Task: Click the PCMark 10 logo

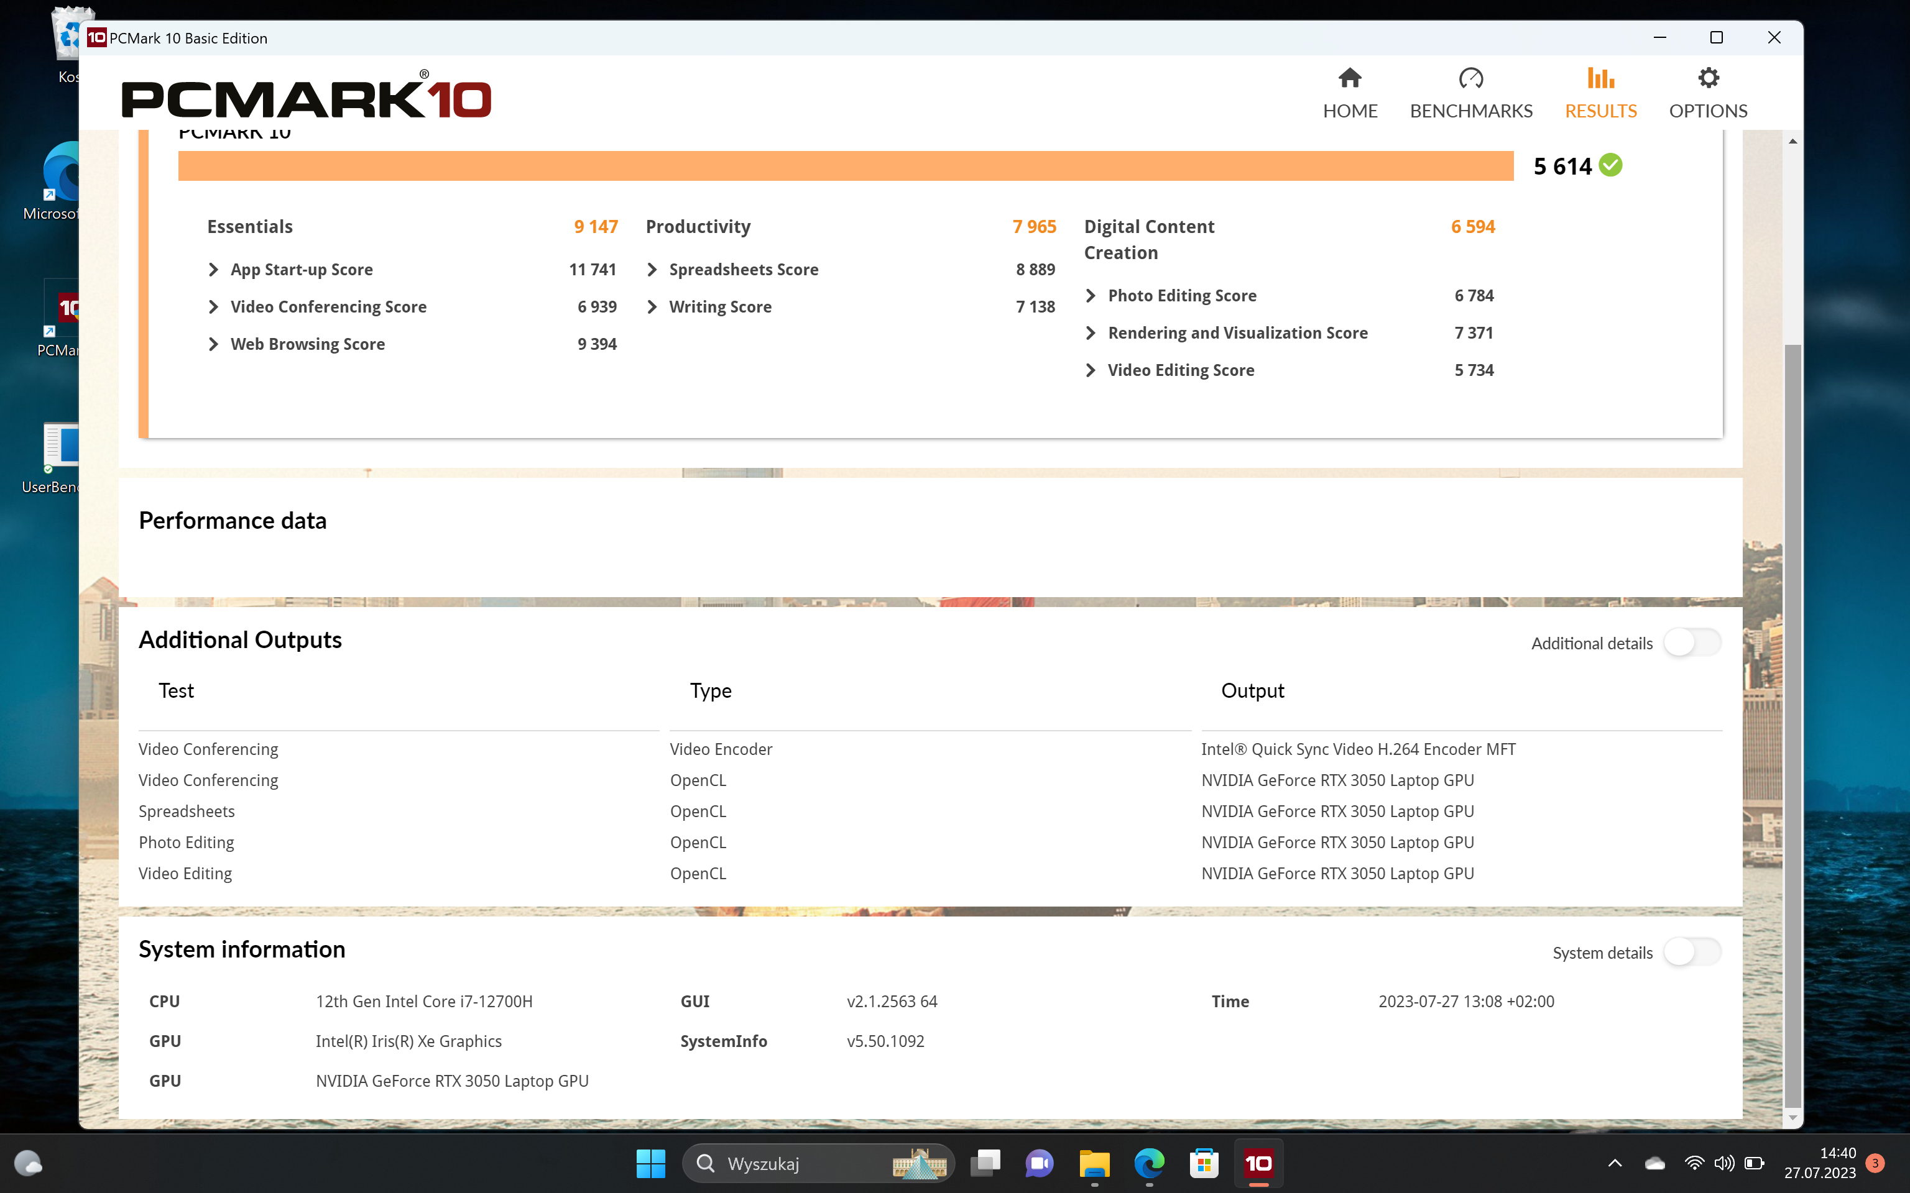Action: 307,94
